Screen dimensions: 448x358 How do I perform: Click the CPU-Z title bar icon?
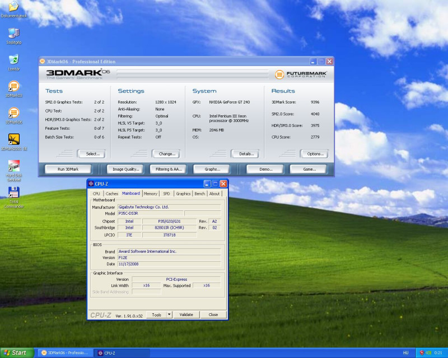click(x=91, y=183)
